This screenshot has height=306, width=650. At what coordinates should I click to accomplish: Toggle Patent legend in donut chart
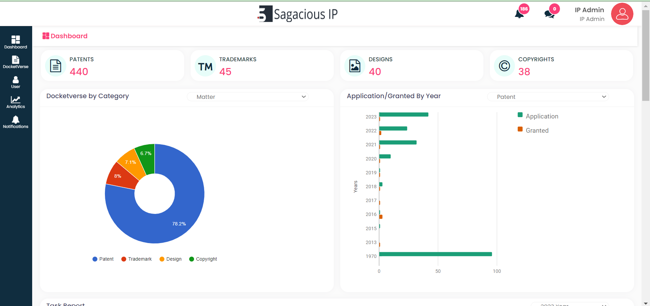(103, 259)
